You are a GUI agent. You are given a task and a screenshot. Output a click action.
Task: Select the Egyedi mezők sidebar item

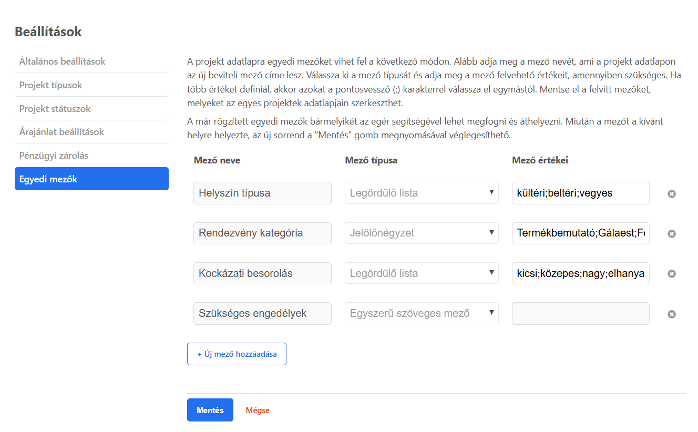(91, 179)
